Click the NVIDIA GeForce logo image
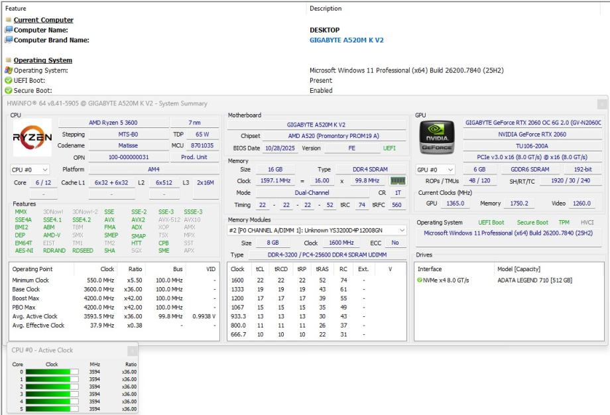 point(437,137)
